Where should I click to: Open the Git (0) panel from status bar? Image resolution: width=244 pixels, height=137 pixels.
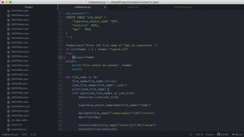click(237, 134)
